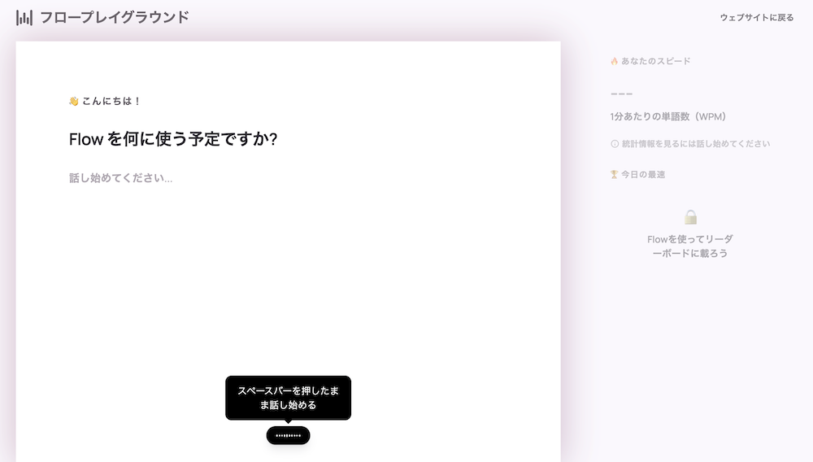
Task: Click the Flow を何に使う予定ですか heading
Action: pyautogui.click(x=173, y=139)
